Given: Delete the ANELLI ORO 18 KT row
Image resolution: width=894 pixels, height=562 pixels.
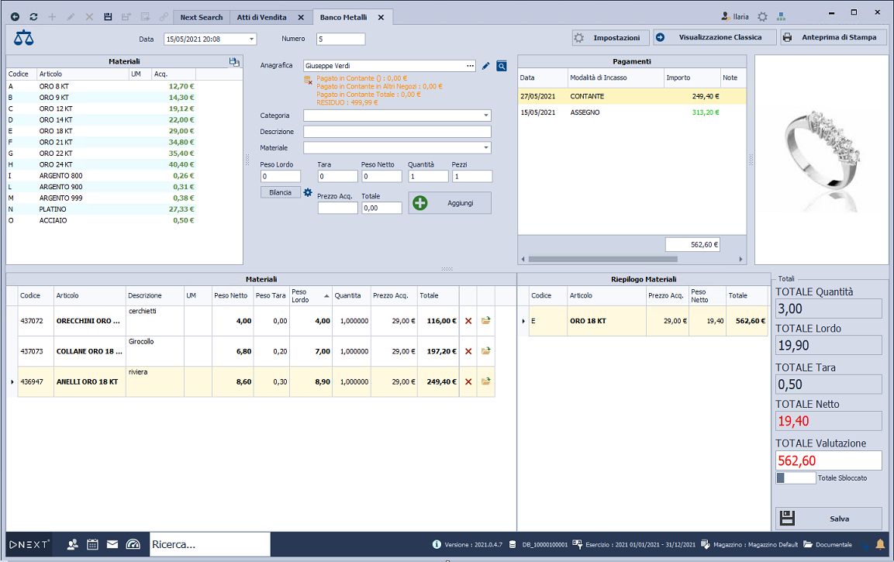Looking at the screenshot, I should (468, 381).
